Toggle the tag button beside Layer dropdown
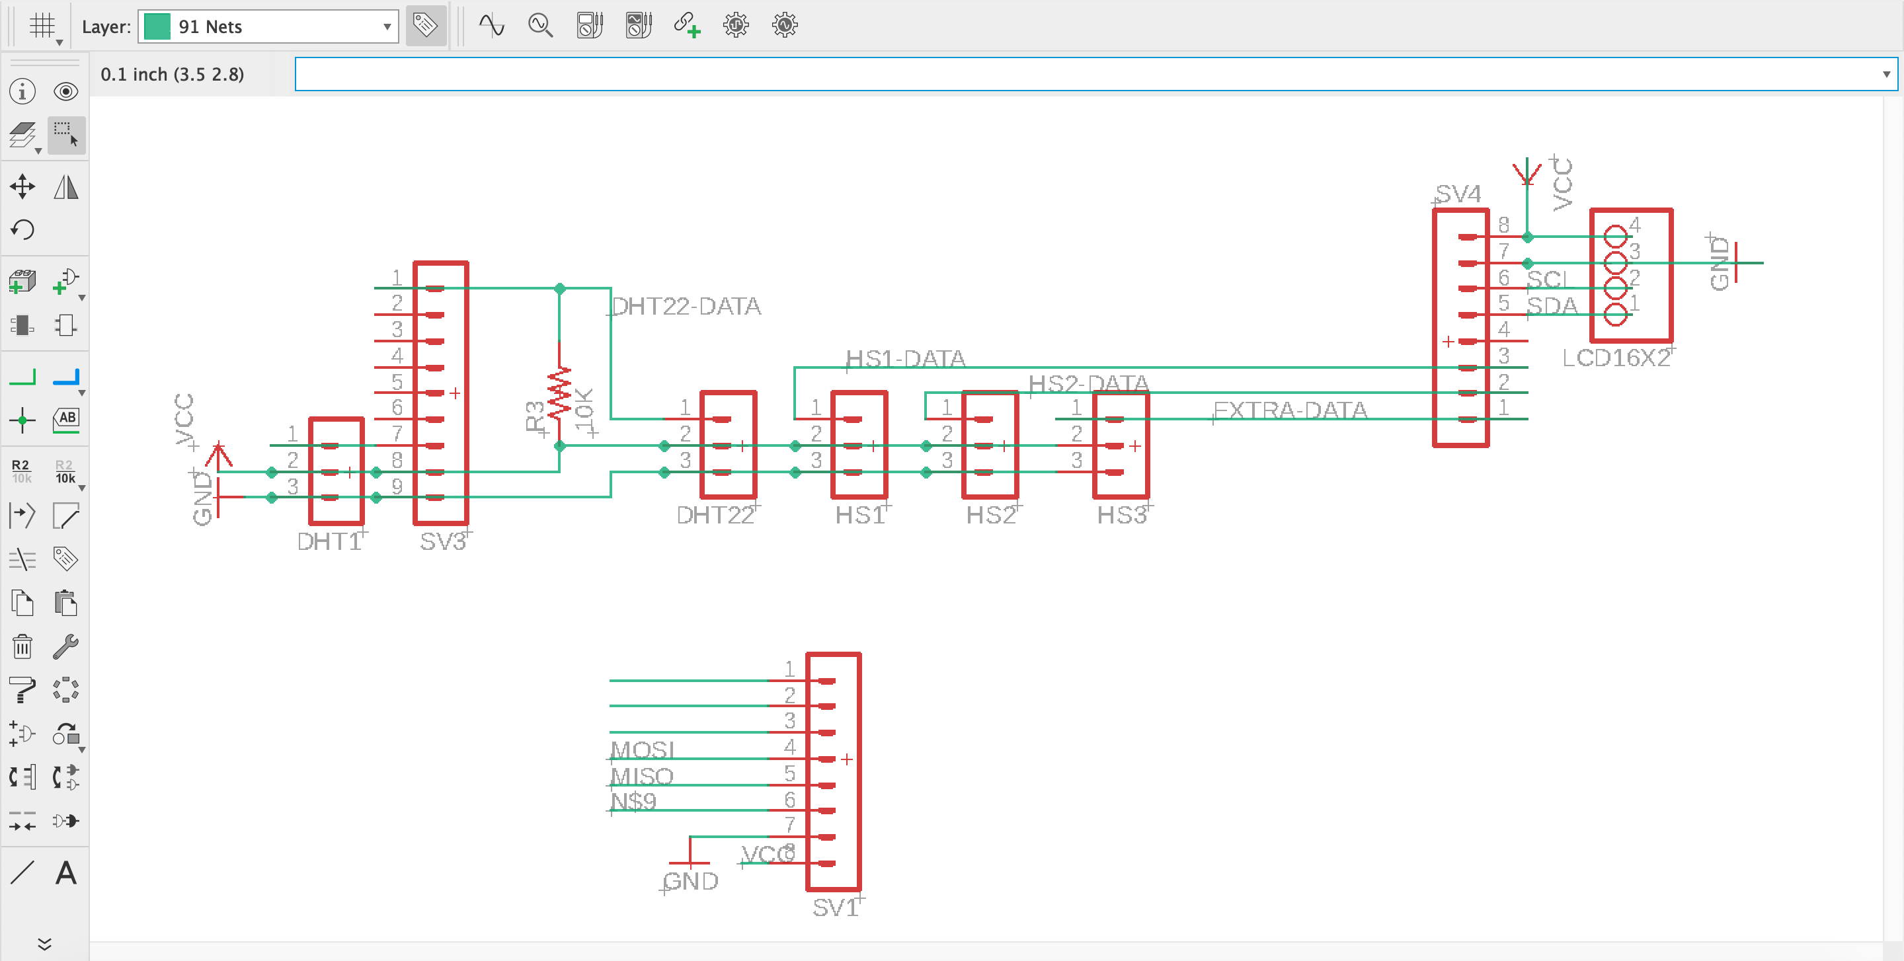The image size is (1904, 961). [x=426, y=26]
